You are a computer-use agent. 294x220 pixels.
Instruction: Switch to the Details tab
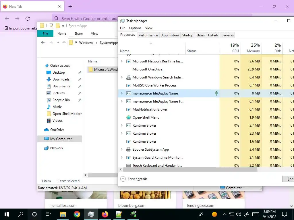[x=213, y=35]
